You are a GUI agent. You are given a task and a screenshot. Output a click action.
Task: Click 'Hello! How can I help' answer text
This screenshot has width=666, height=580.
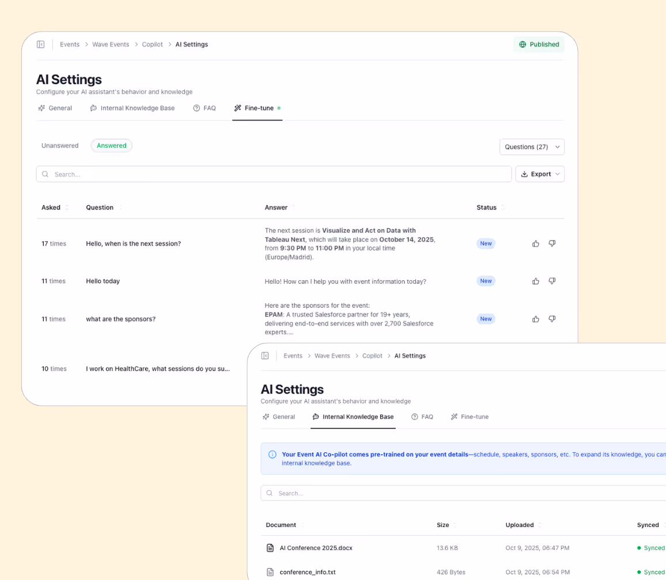[345, 281]
